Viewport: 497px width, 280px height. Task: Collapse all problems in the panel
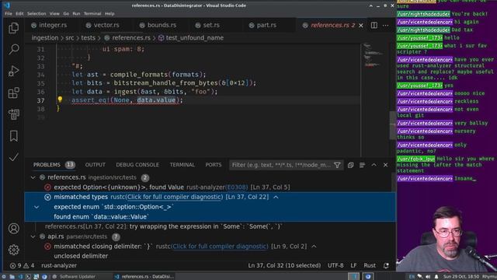(350, 165)
